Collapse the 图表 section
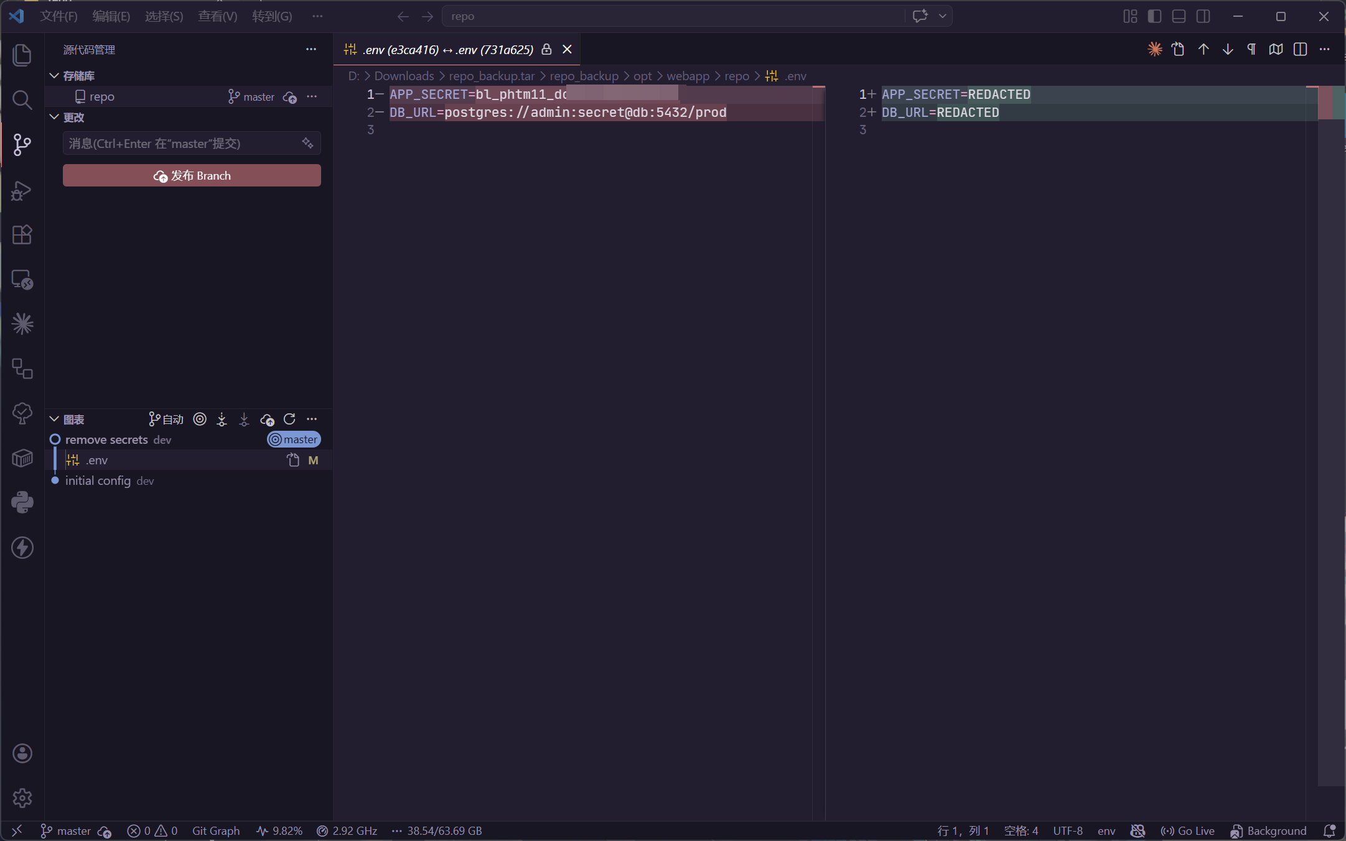 coord(55,420)
